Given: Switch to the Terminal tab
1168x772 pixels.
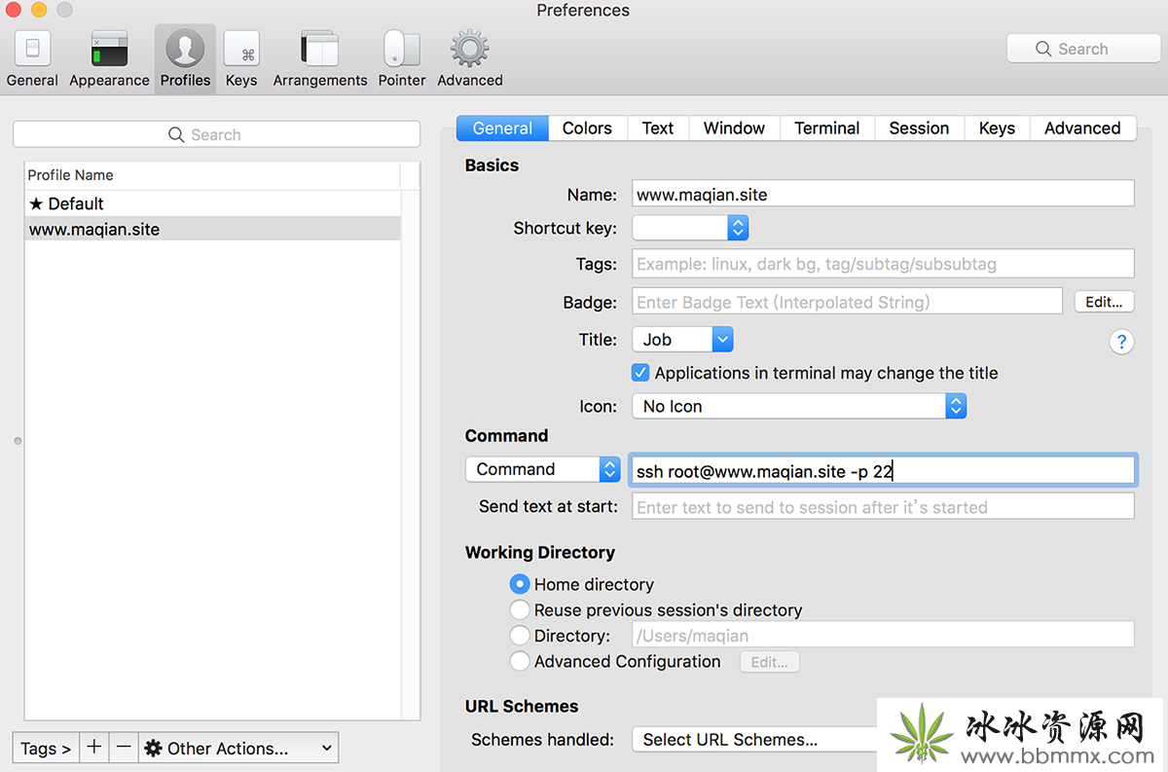Looking at the screenshot, I should click(x=826, y=128).
